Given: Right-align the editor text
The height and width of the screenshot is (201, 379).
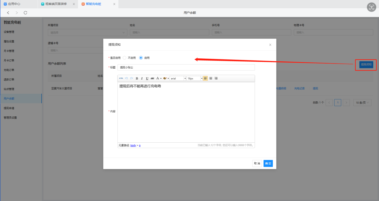Looking at the screenshot, I should (216, 78).
